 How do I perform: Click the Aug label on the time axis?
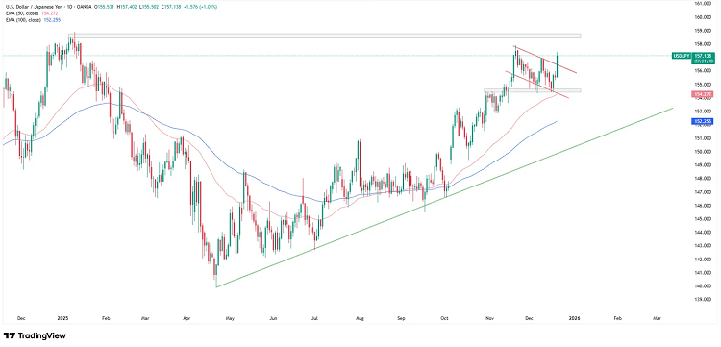point(360,317)
